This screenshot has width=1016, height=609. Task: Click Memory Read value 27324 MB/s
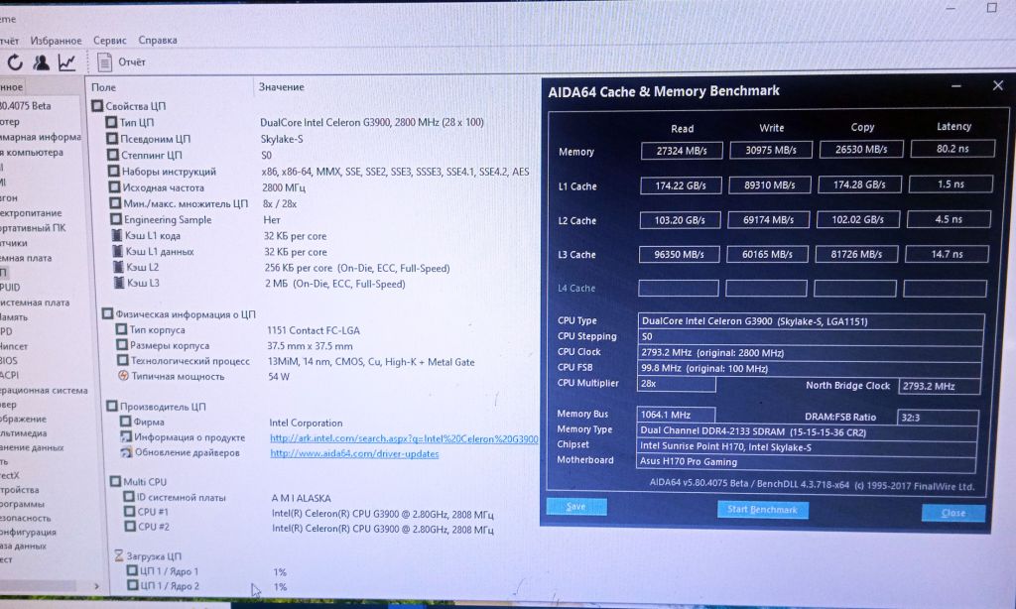point(682,151)
